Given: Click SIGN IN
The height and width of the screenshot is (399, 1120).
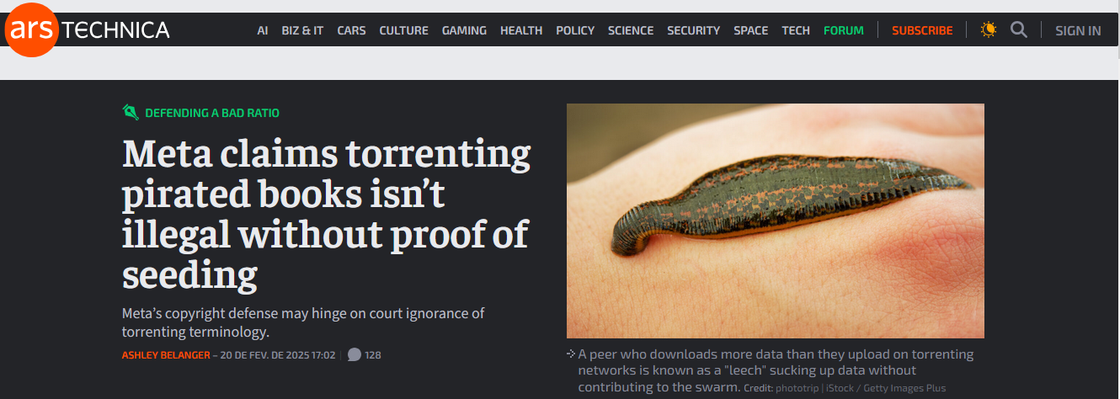Looking at the screenshot, I should pyautogui.click(x=1078, y=30).
